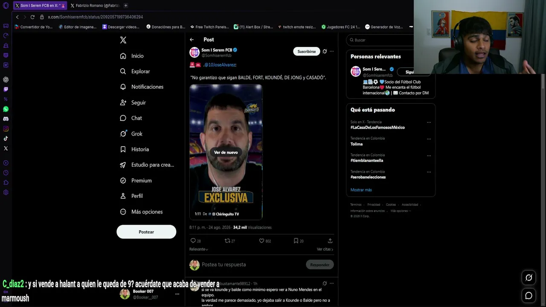546x307 pixels.
Task: Click Ver de nuevo on the video
Action: point(226,152)
